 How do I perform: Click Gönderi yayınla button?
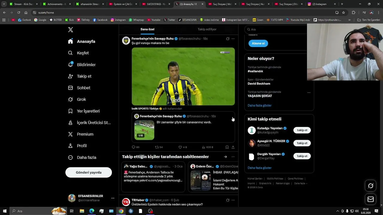(89, 172)
